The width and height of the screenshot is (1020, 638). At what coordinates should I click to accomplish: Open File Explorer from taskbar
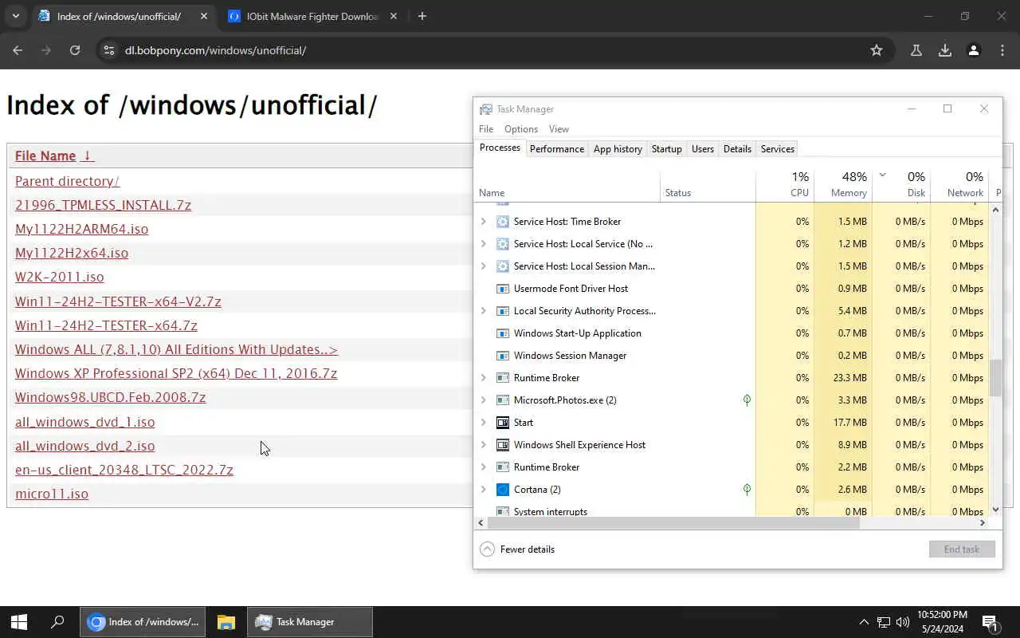(x=226, y=622)
